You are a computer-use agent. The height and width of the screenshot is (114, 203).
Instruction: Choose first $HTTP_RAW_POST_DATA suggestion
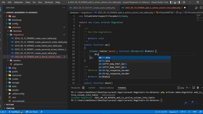[x=134, y=64]
